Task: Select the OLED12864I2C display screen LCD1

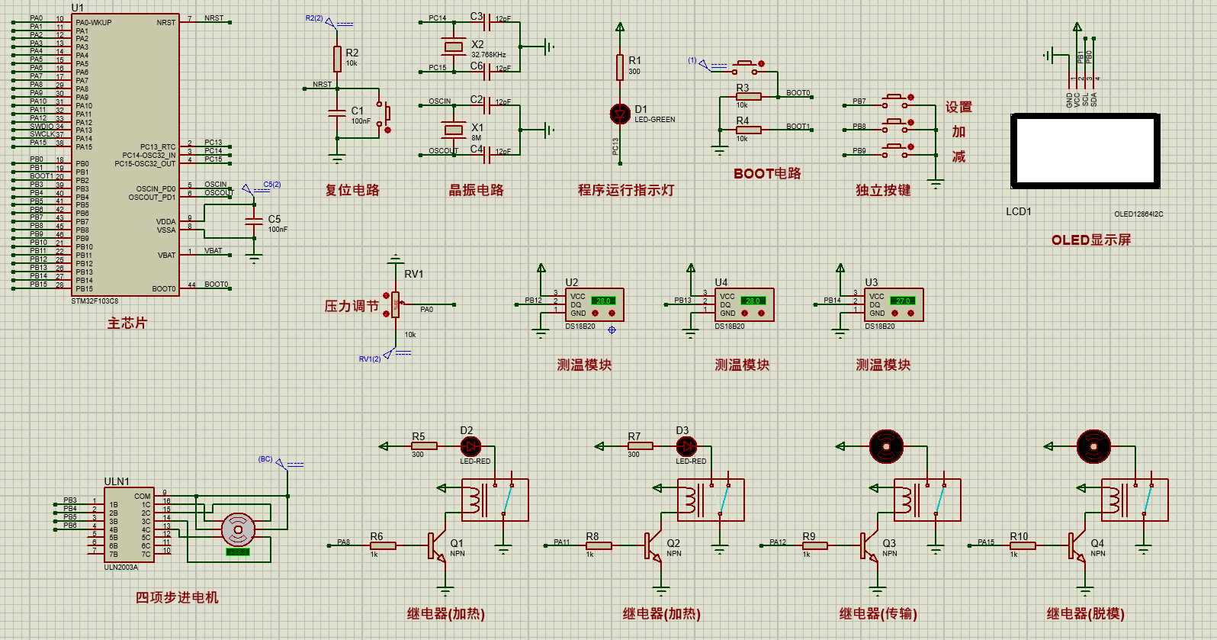Action: pyautogui.click(x=1085, y=151)
